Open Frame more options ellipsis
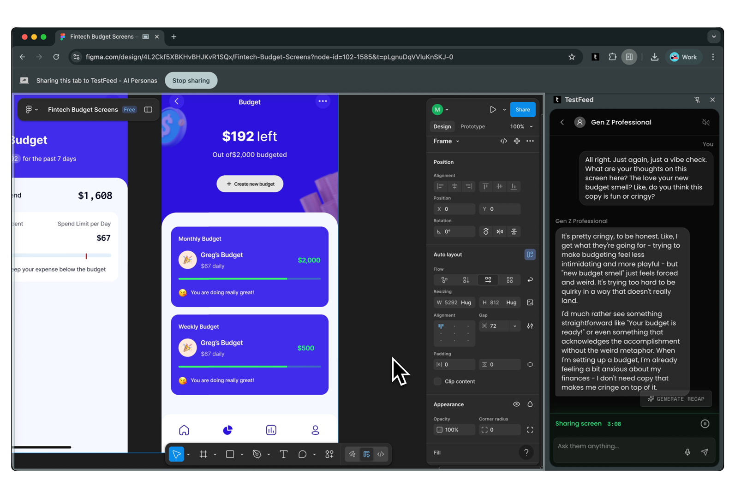Viewport: 735px width, 498px height. (530, 141)
